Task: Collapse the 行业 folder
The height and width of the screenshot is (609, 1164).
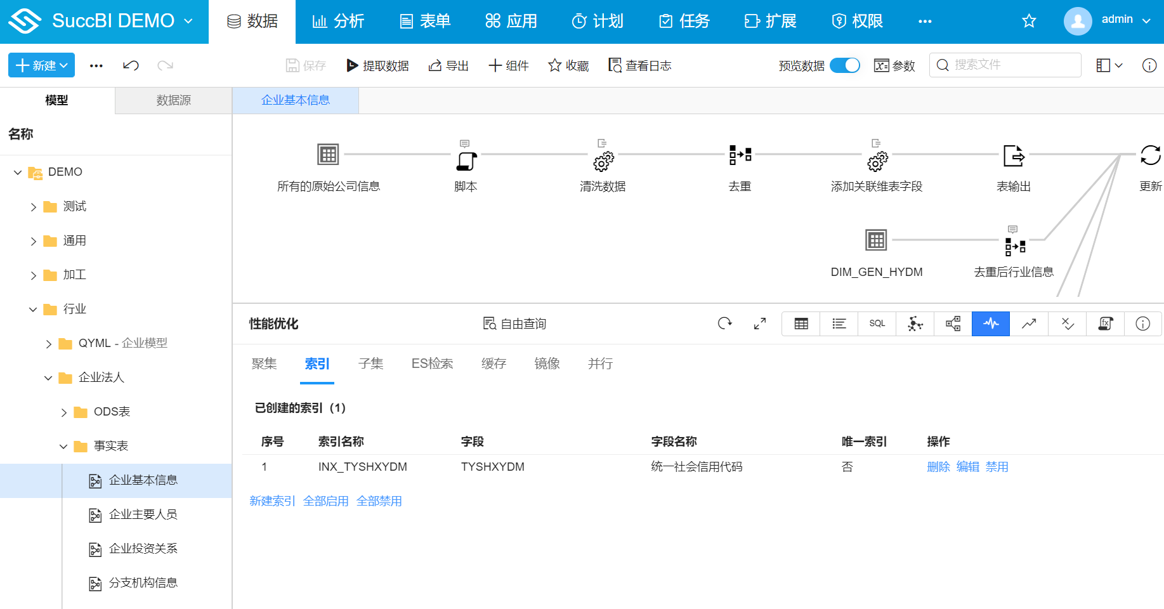Action: (32, 309)
